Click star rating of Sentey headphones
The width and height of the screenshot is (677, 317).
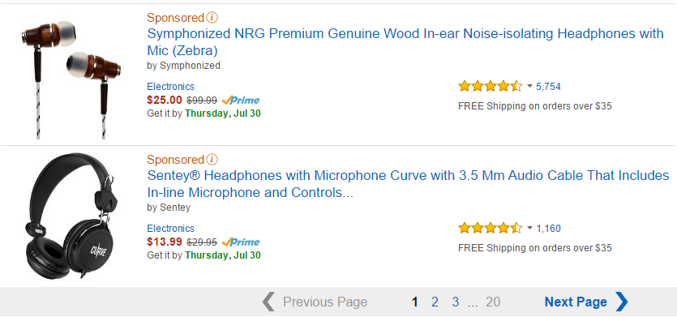tap(491, 228)
